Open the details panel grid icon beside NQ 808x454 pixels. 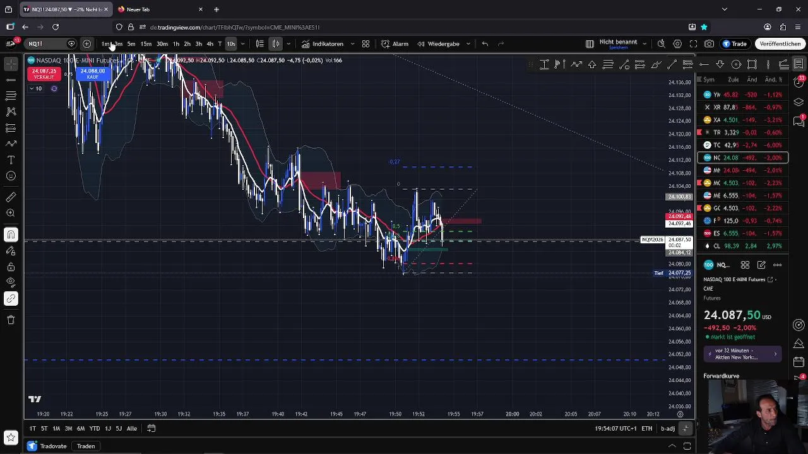click(x=745, y=265)
